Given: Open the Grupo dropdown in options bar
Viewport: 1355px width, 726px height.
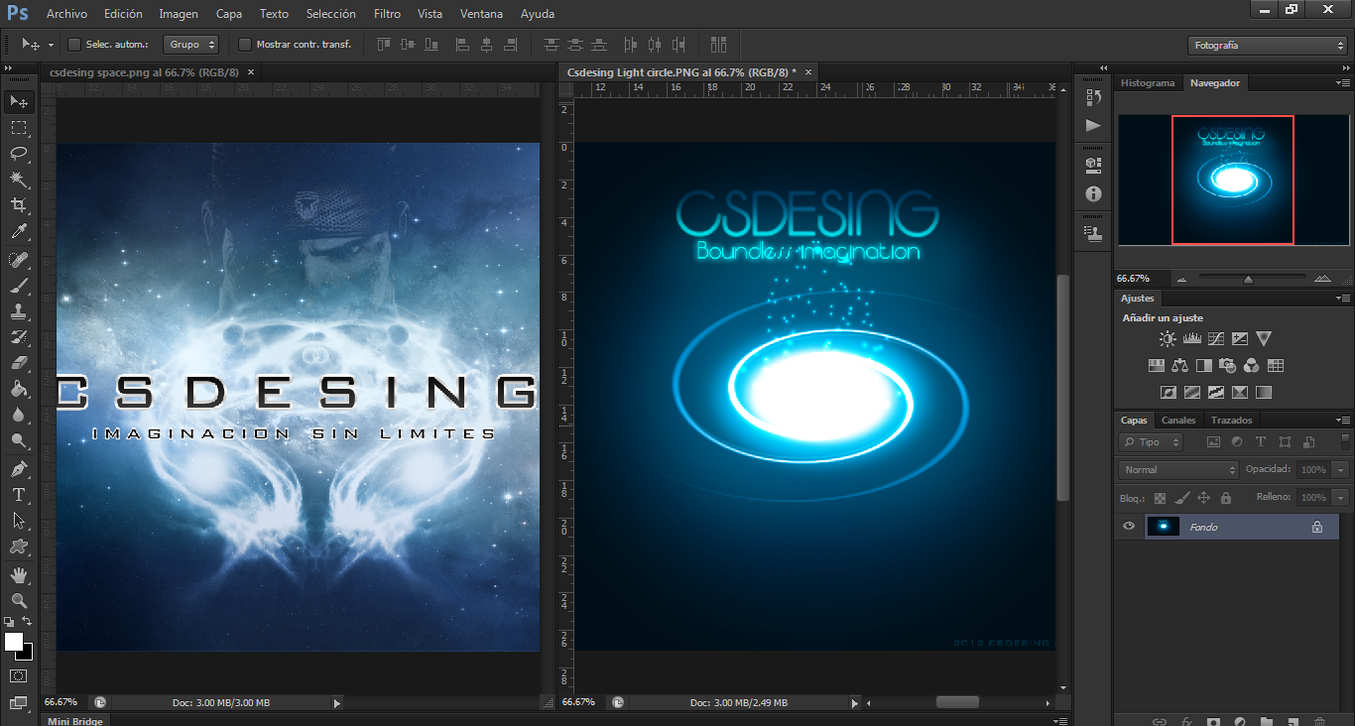Looking at the screenshot, I should point(191,45).
